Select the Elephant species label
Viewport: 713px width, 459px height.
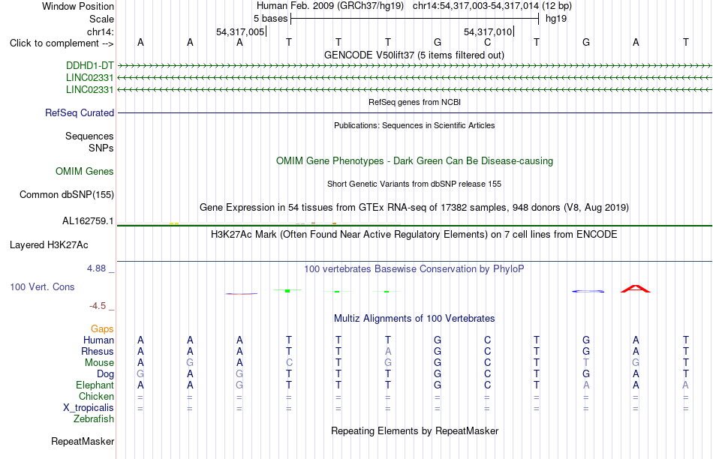click(x=95, y=385)
